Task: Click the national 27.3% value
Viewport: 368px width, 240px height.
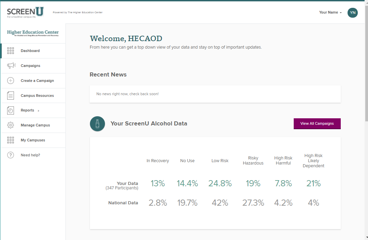Action: coord(253,203)
